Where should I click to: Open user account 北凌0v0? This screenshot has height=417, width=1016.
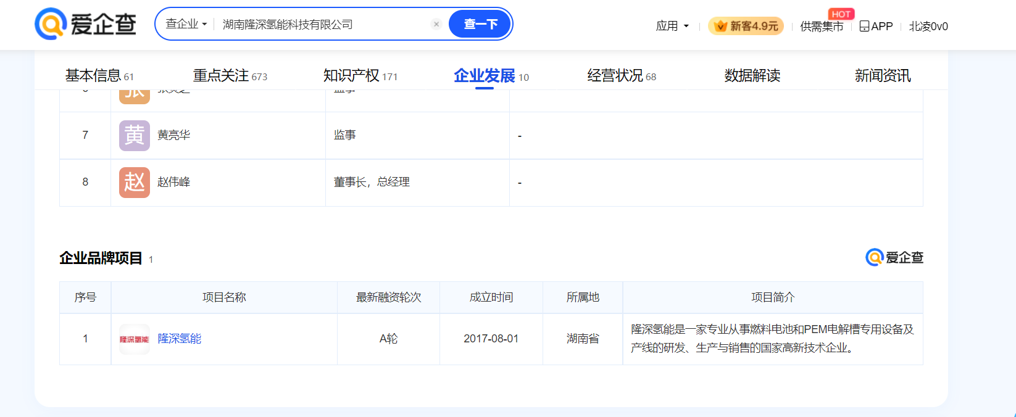coord(928,26)
